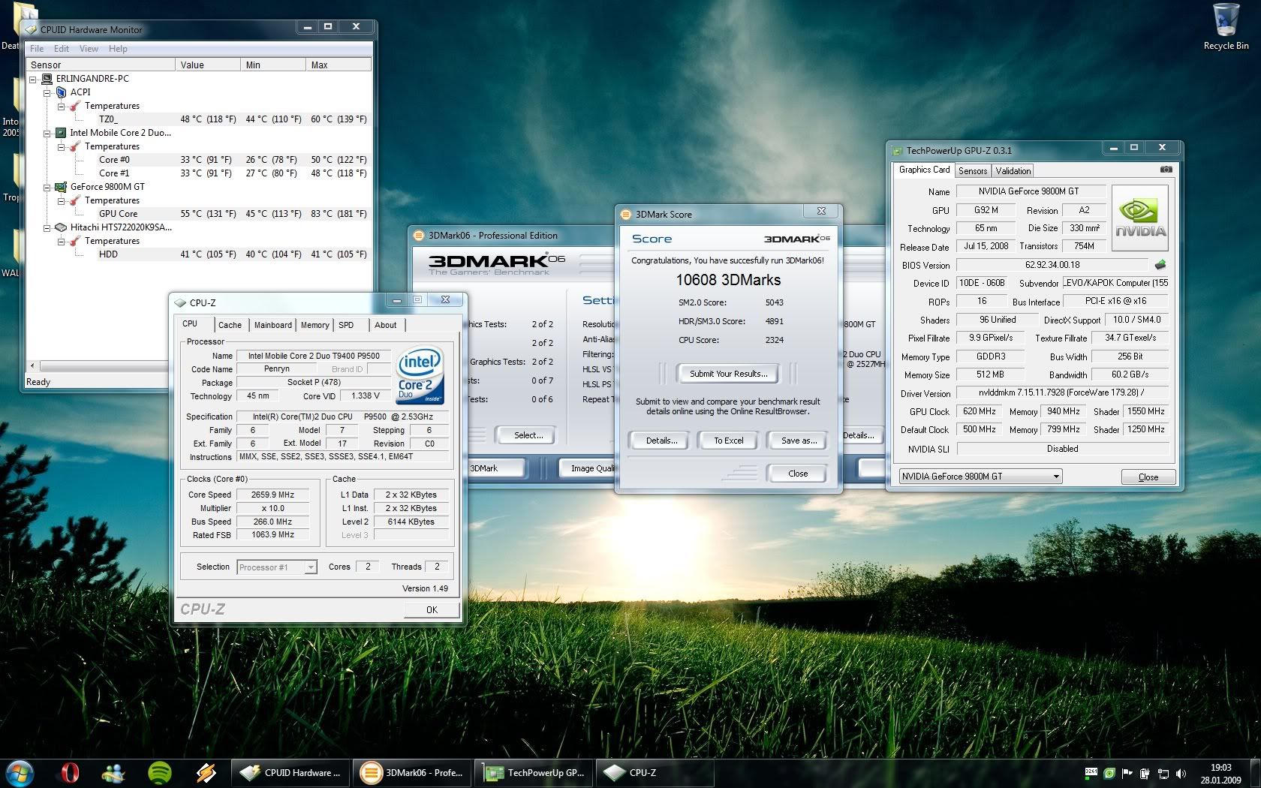Screen dimensions: 1261x788
Task: Click Save as button in 3DMark Score
Action: coord(799,441)
